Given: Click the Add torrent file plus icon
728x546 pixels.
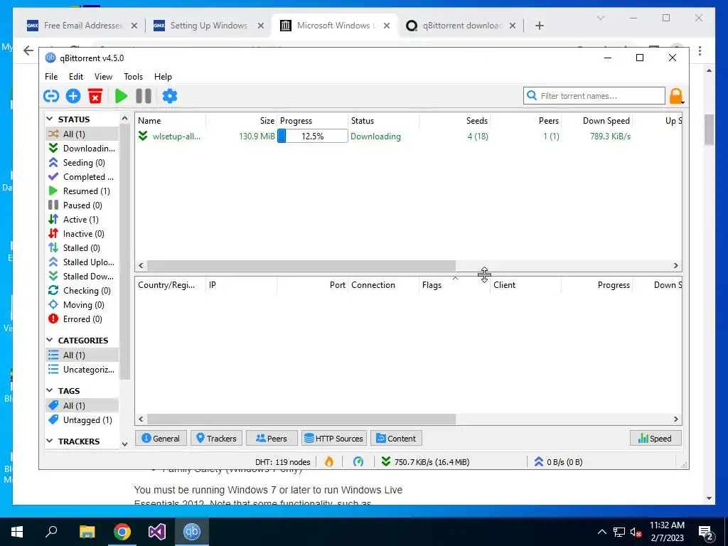Looking at the screenshot, I should click(73, 96).
